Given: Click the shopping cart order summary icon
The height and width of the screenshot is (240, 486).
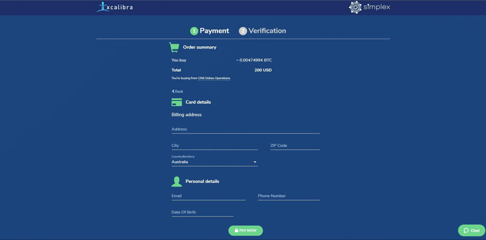Looking at the screenshot, I should point(174,47).
